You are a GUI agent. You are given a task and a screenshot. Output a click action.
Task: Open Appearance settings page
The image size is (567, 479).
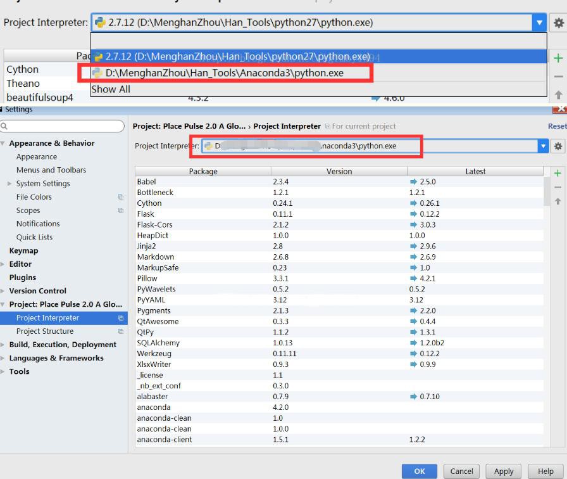37,156
